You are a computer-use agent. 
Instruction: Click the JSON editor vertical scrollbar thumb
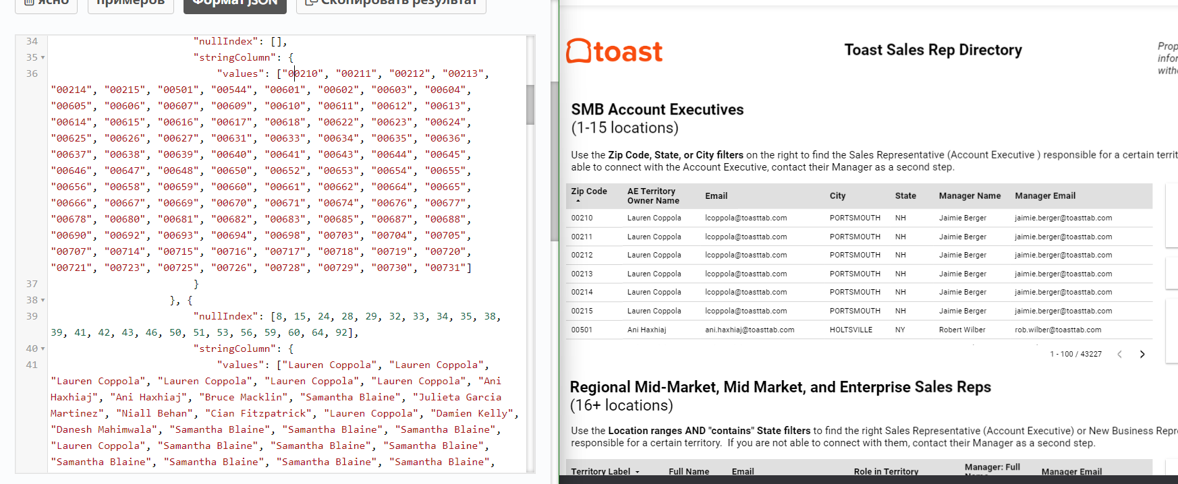coord(530,104)
